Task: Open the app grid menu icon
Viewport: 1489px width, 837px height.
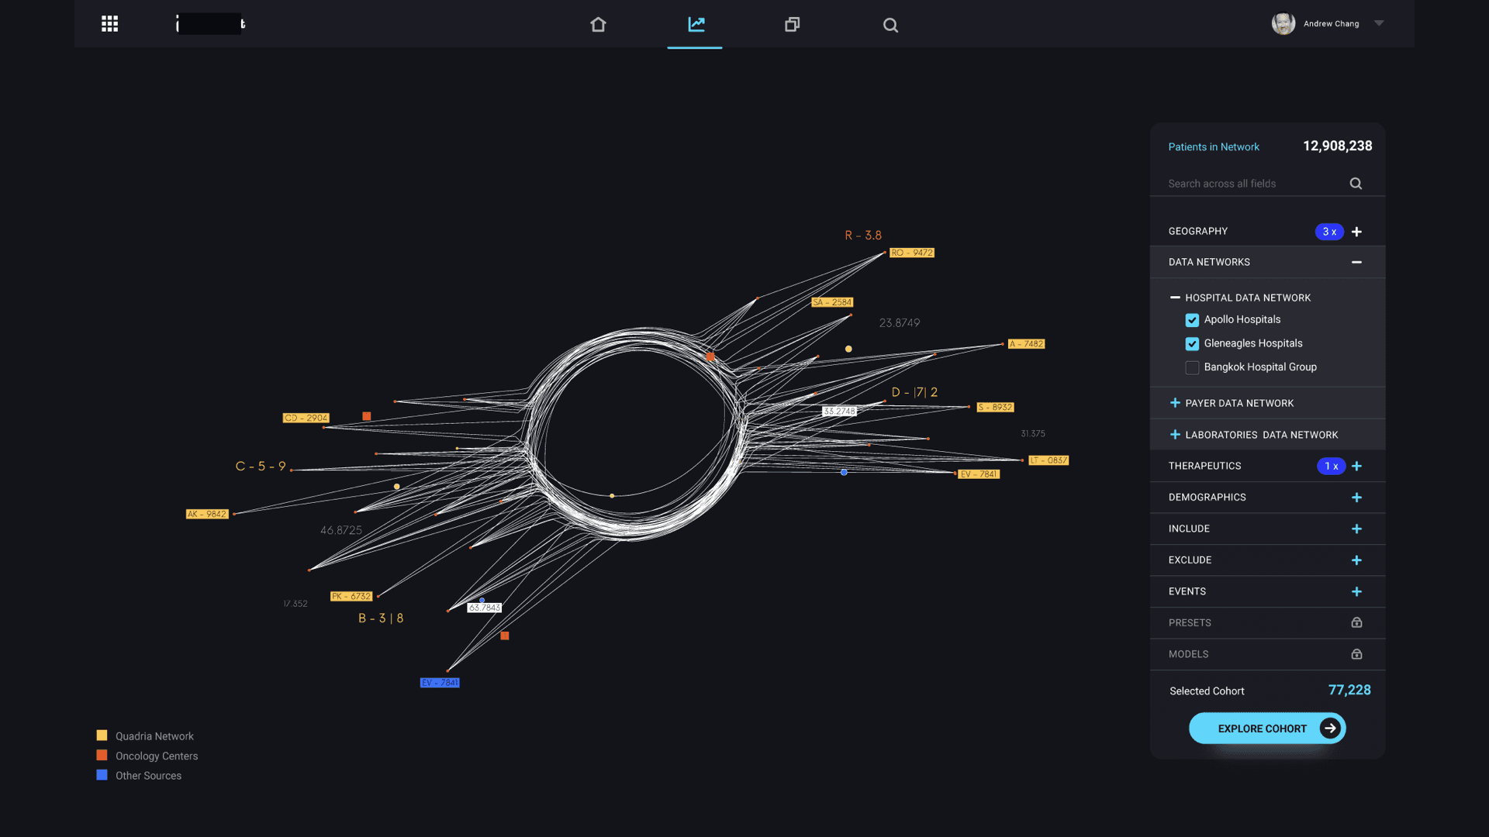Action: [x=110, y=24]
